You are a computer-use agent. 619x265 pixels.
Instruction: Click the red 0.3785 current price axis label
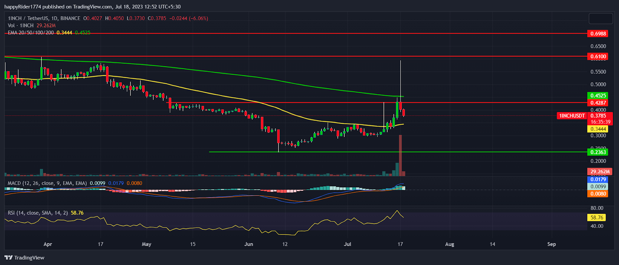pyautogui.click(x=599, y=116)
